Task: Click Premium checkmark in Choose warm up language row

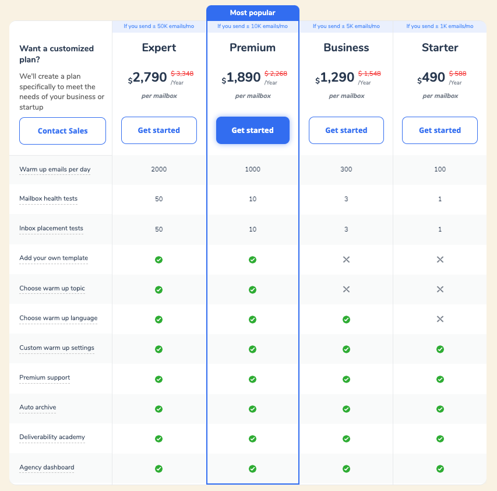Action: (252, 320)
